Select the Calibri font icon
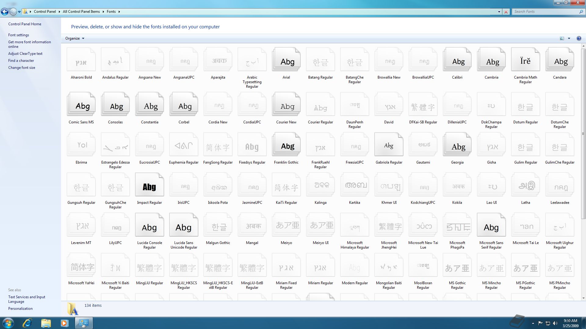This screenshot has height=329, width=586. (457, 59)
